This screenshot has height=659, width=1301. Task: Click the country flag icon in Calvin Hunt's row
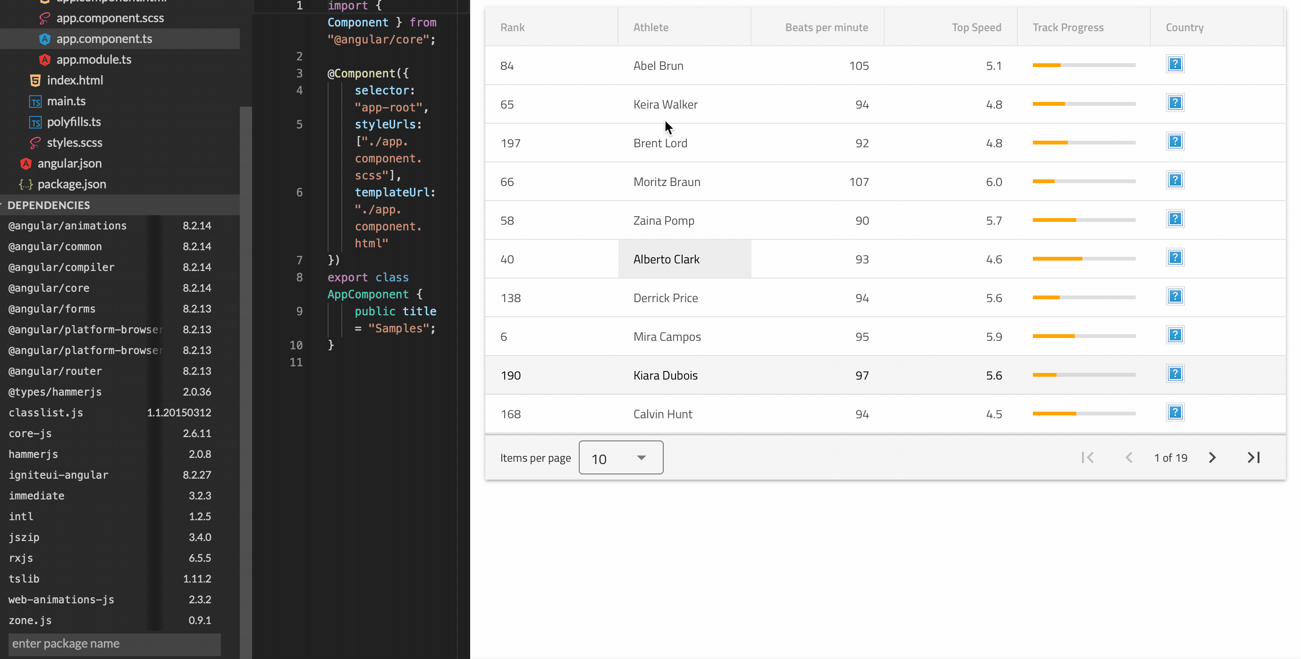(1175, 413)
